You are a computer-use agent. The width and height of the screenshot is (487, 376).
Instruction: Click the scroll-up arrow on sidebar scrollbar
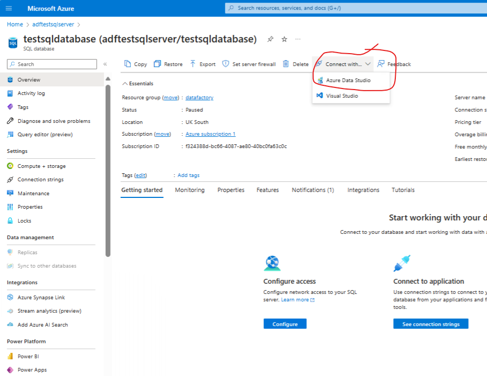(x=108, y=79)
